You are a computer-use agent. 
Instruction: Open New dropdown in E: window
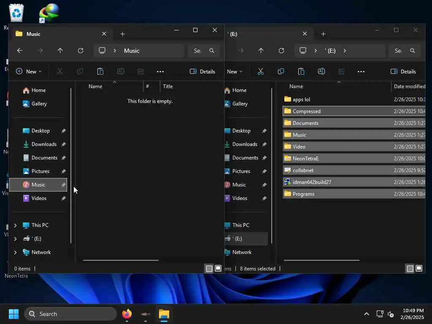[x=234, y=72]
